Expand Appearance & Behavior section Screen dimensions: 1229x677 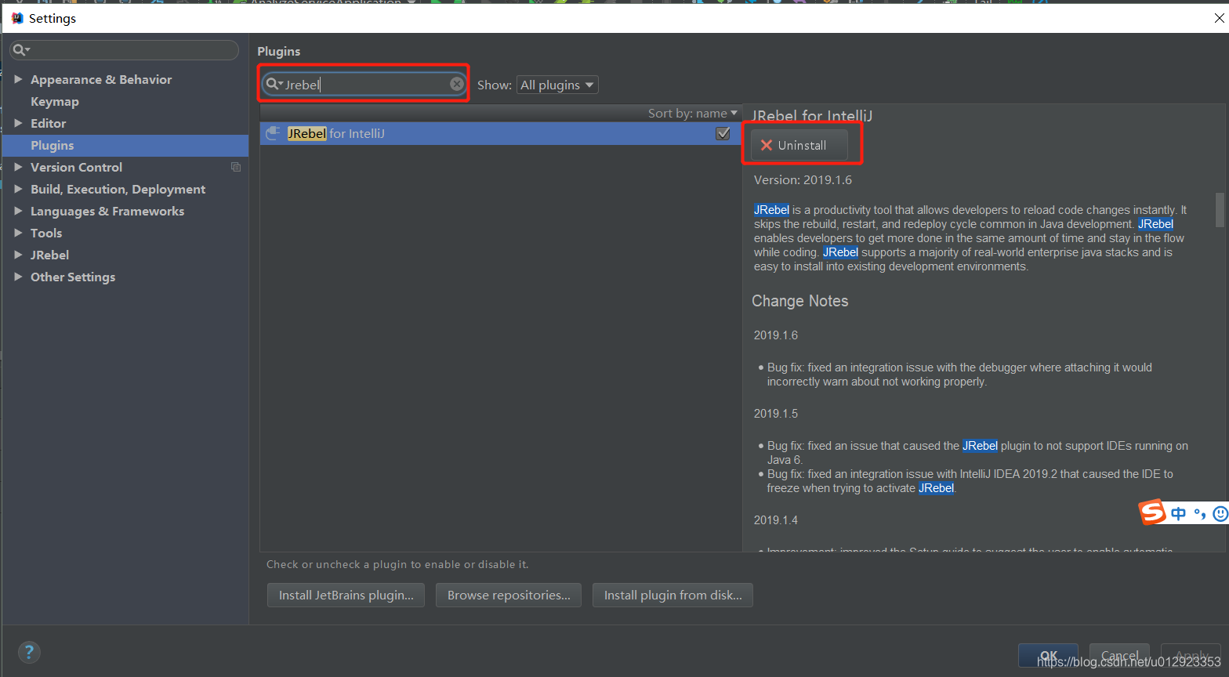(x=19, y=79)
